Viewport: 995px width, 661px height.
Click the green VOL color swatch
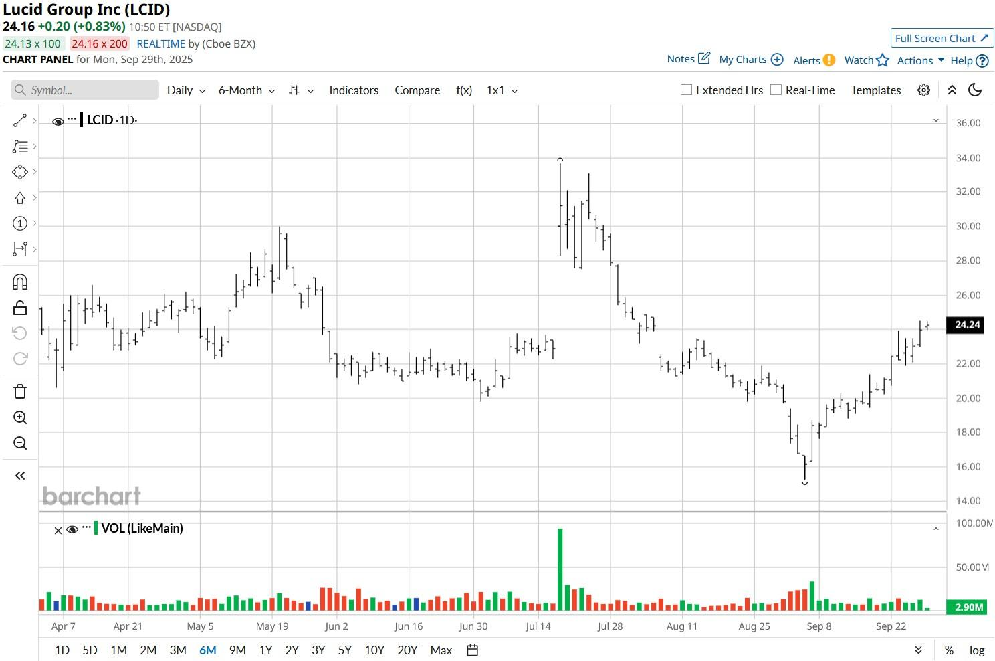(96, 528)
